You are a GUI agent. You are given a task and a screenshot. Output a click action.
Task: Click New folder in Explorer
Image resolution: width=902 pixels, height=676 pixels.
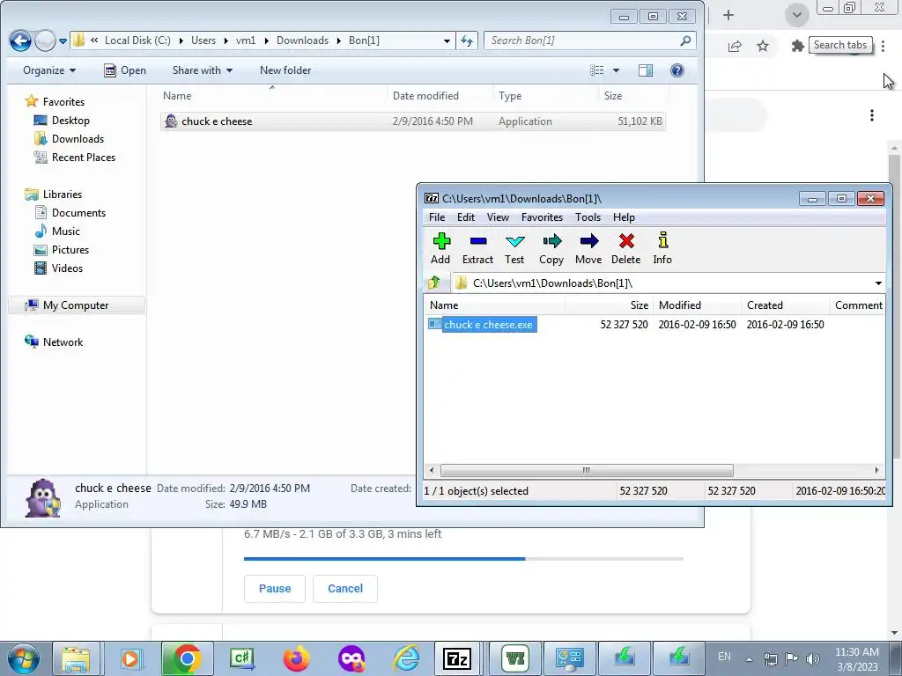[x=285, y=70]
